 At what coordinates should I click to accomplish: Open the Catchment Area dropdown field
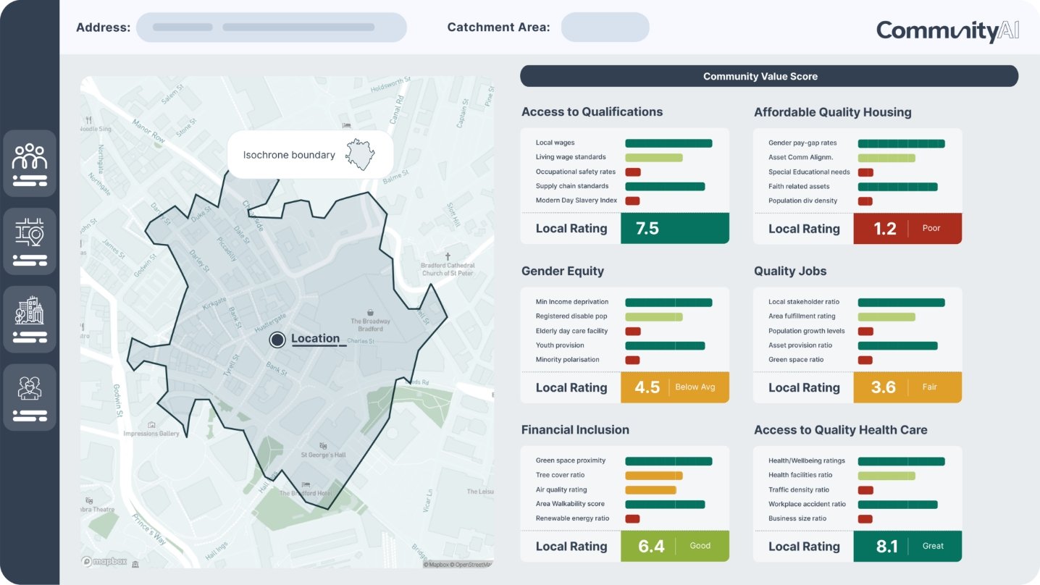[x=605, y=28]
